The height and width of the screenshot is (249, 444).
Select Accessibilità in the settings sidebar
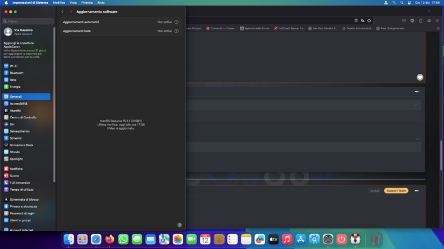click(x=18, y=103)
